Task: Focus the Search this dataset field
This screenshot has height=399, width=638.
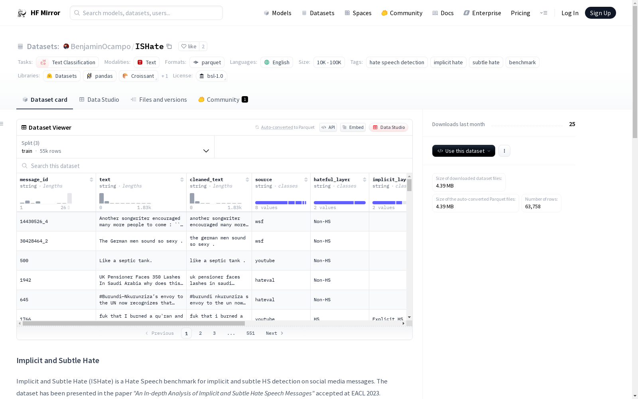Action: (215, 166)
